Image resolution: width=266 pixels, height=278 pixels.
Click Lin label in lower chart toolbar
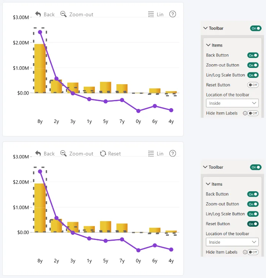tap(160, 154)
